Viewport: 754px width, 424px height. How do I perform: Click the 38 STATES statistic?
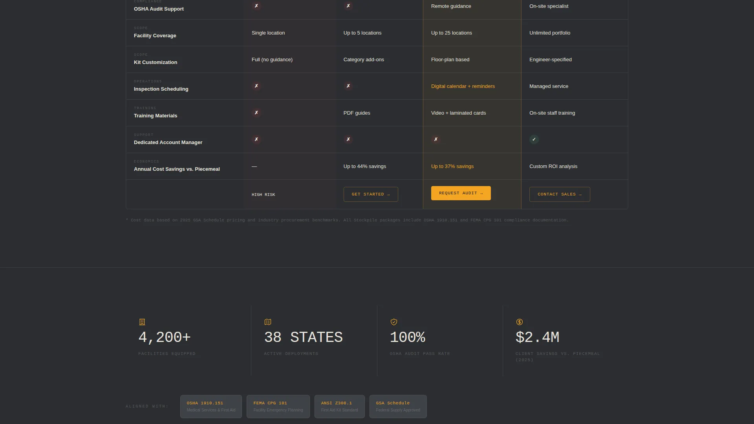coord(303,338)
